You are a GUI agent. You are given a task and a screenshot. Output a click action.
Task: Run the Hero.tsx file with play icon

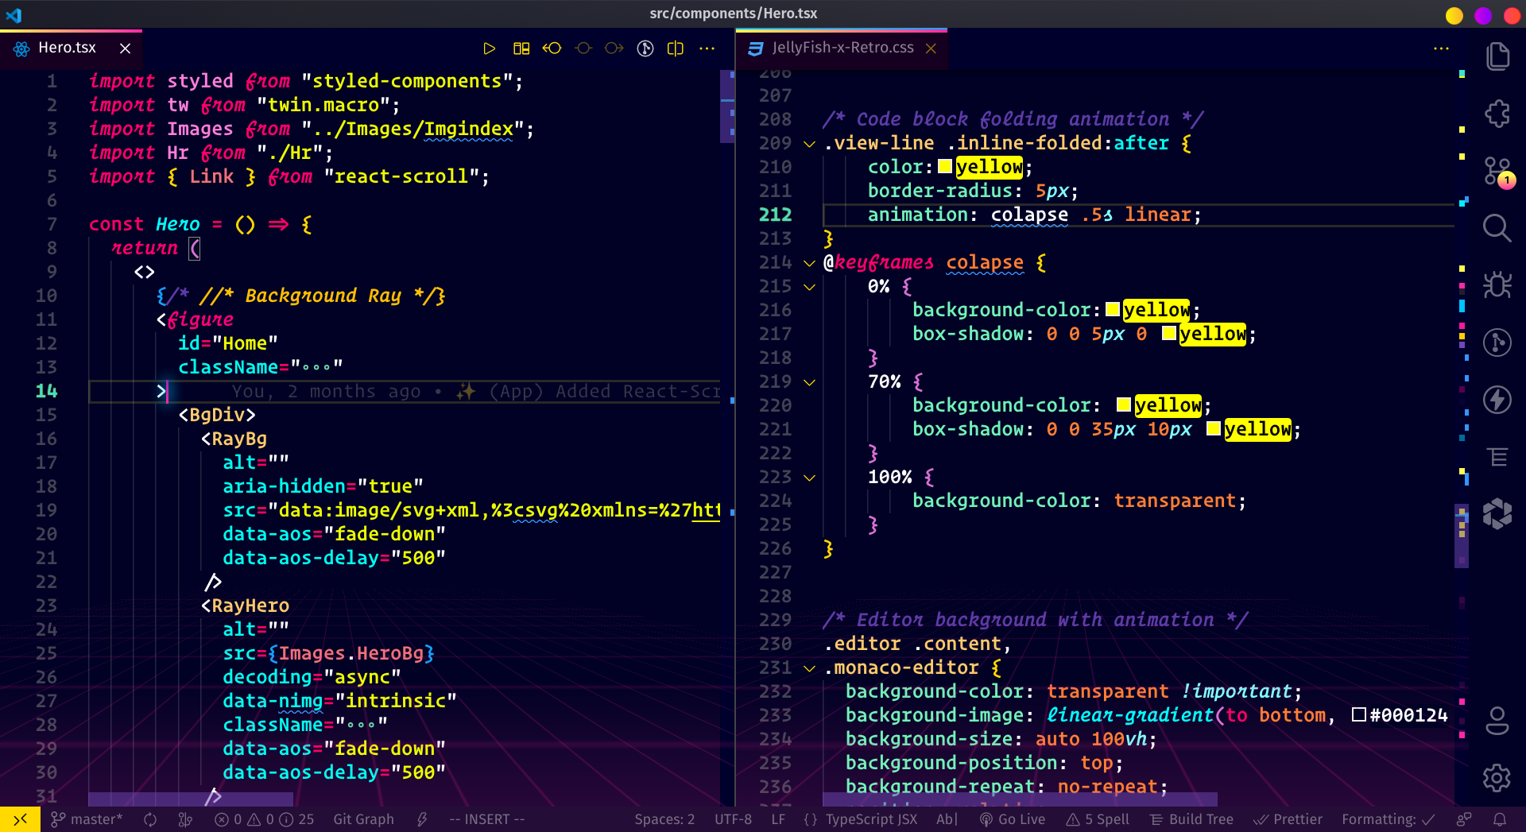490,48
